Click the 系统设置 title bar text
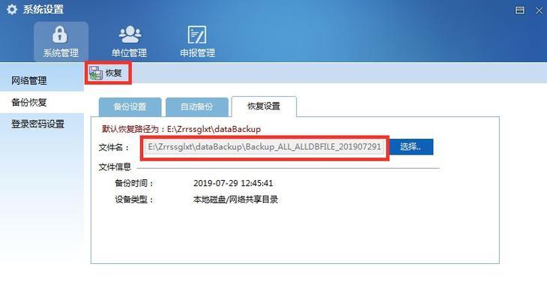The width and height of the screenshot is (547, 300). tap(43, 10)
